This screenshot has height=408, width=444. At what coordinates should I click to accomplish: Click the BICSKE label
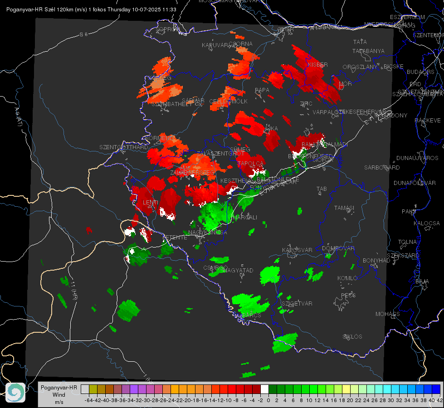tap(394, 67)
